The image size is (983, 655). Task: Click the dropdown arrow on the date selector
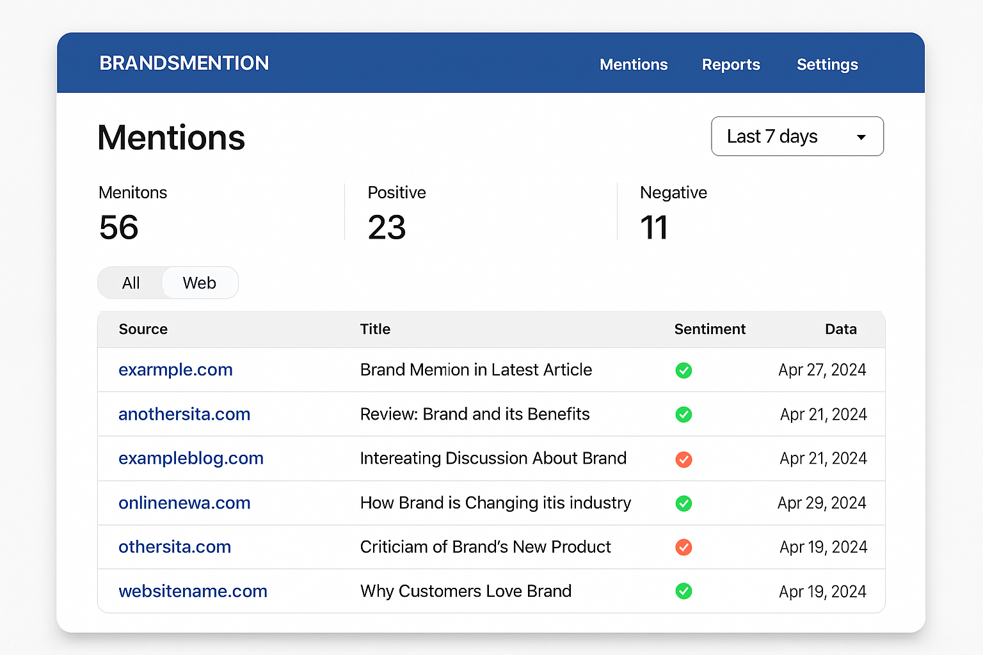click(861, 136)
